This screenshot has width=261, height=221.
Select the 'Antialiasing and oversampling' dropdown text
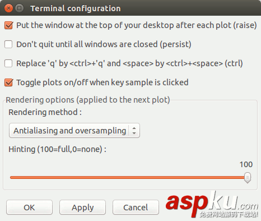[x=69, y=131]
